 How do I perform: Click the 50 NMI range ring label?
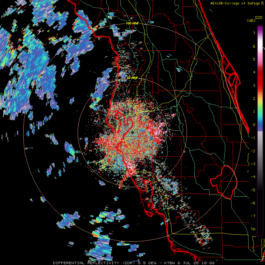click(132, 78)
